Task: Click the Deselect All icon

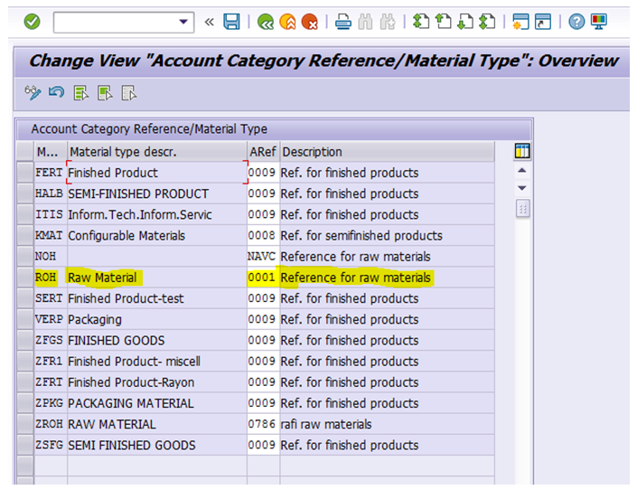Action: click(x=129, y=93)
